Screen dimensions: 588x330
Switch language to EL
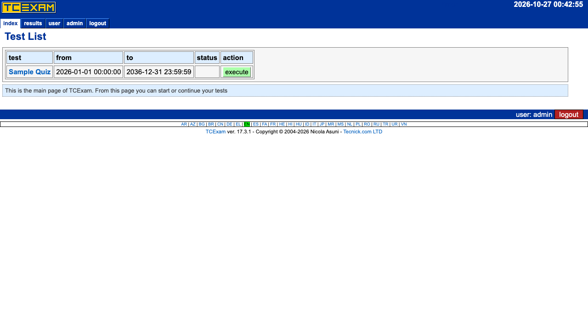click(238, 124)
